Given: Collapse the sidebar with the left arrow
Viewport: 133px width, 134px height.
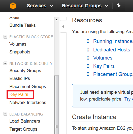Looking at the screenshot, I should click(x=63, y=26).
